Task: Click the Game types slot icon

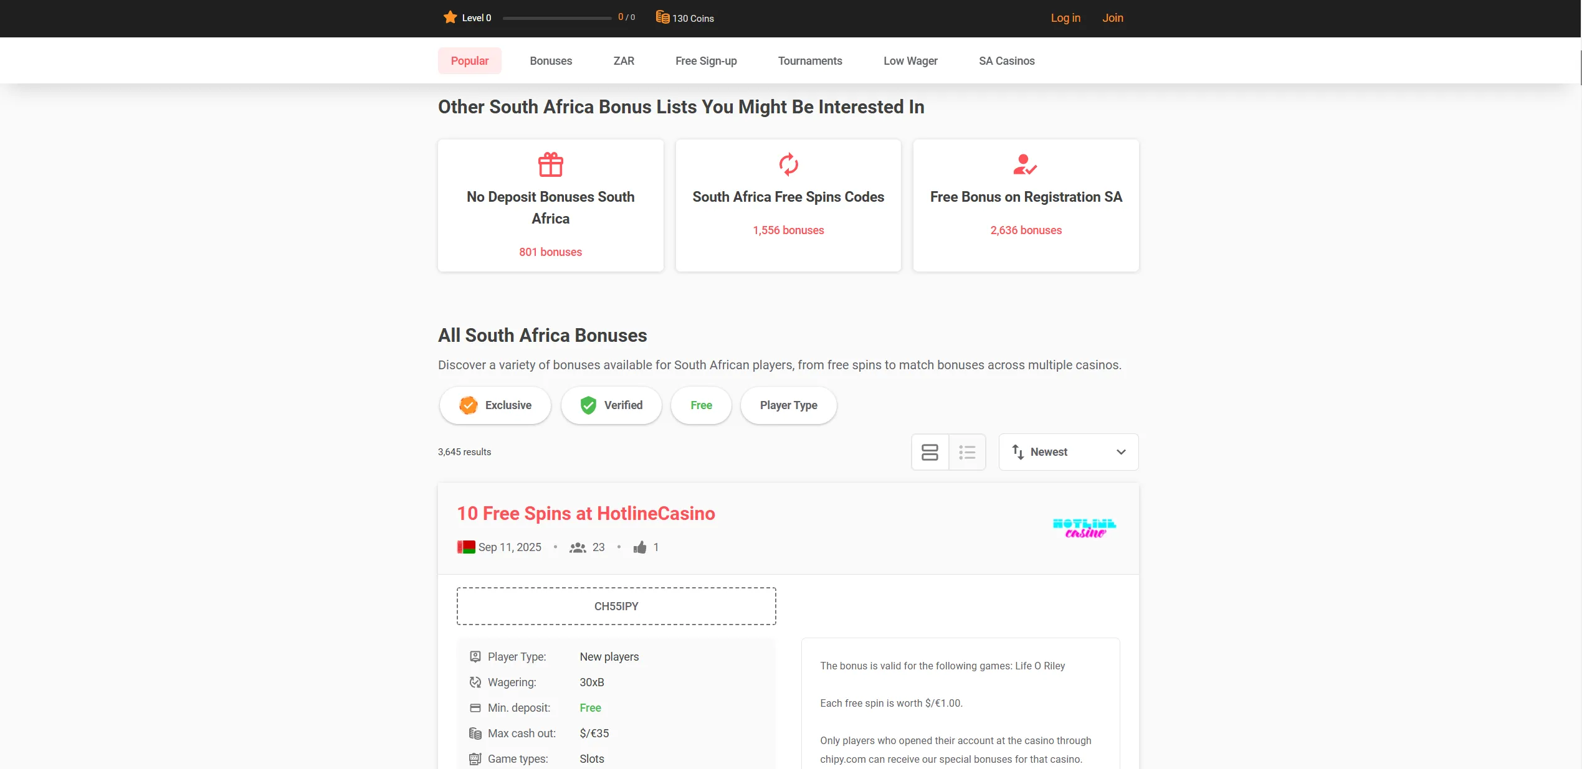Action: (x=475, y=759)
